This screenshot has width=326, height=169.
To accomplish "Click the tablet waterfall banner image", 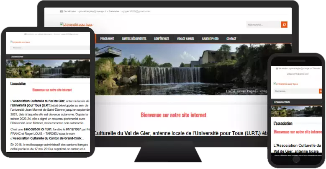I will [48, 69].
